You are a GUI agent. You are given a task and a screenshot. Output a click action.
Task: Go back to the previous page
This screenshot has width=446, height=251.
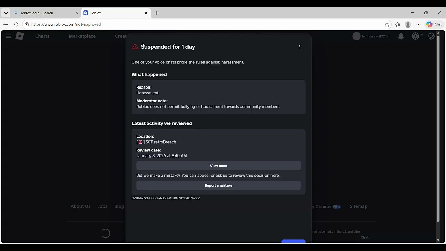(x=6, y=24)
